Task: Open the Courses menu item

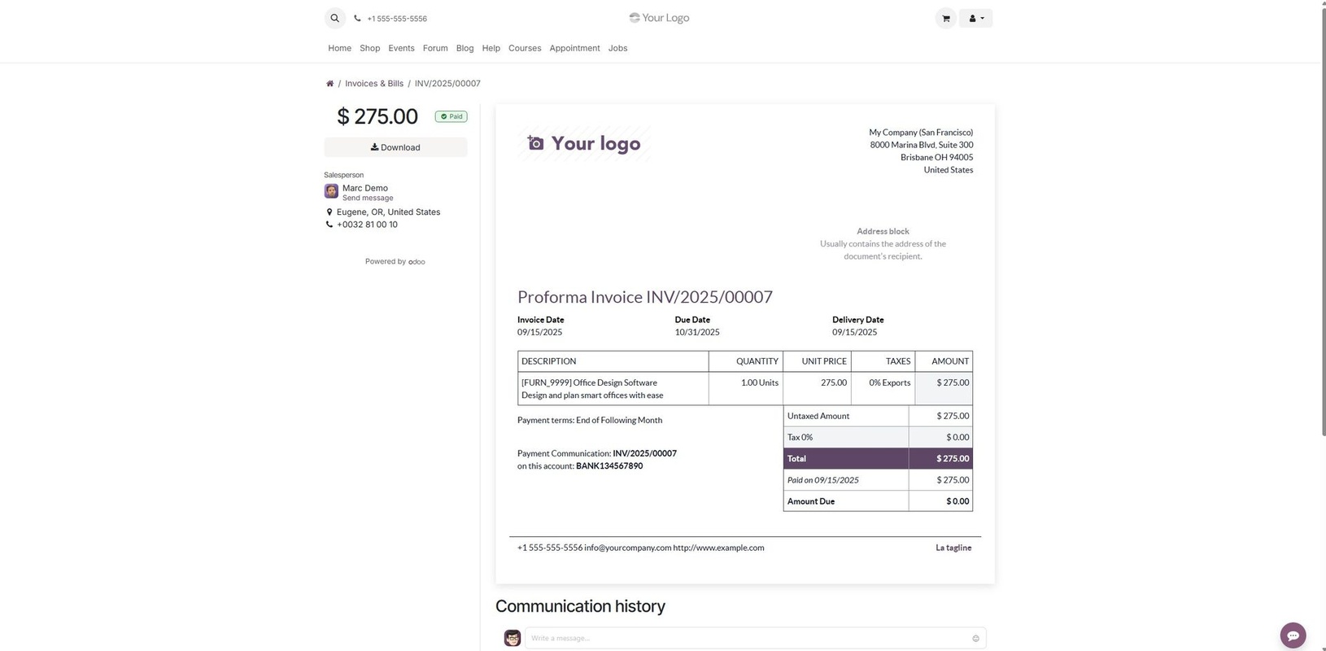Action: pyautogui.click(x=524, y=48)
